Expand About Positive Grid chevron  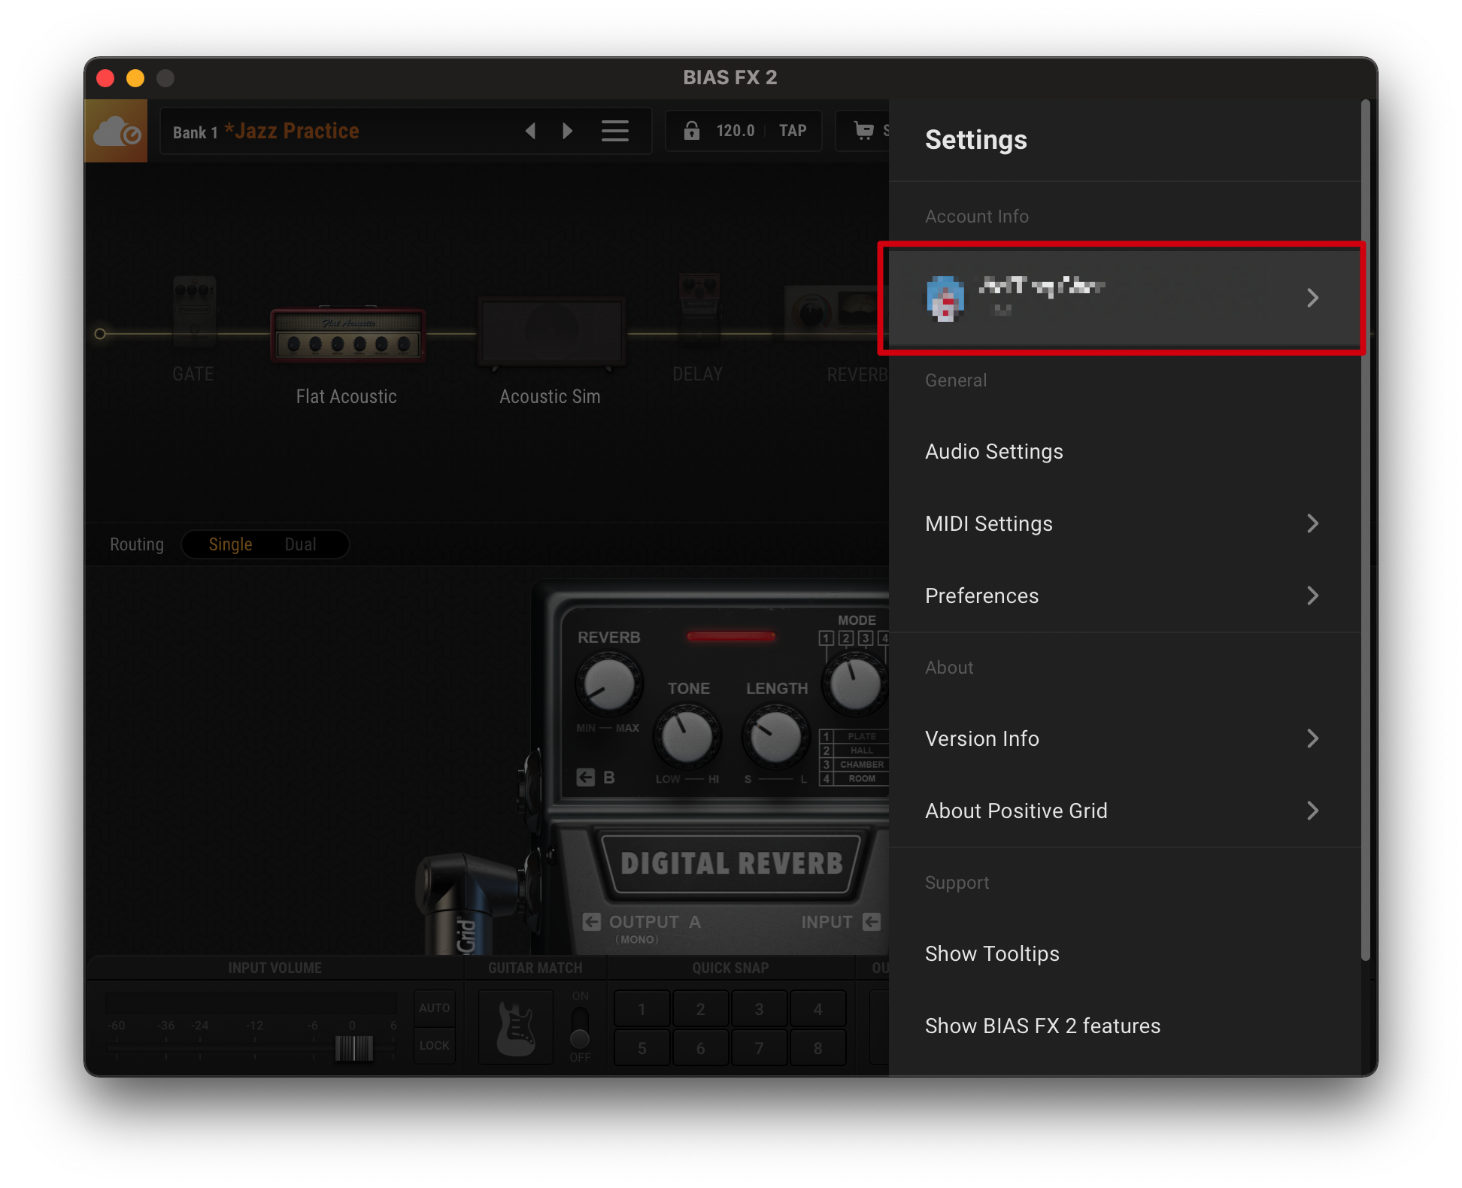tap(1313, 811)
